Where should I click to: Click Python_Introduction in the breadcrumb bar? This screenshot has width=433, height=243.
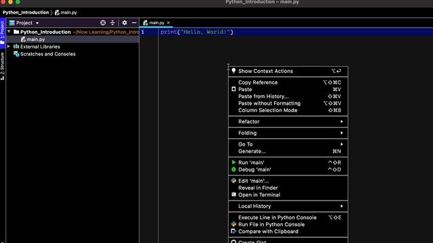pyautogui.click(x=26, y=12)
